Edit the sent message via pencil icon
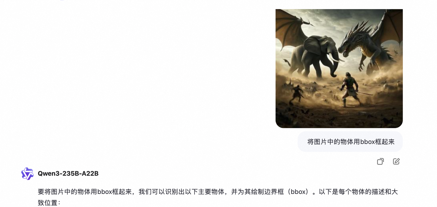 click(396, 161)
